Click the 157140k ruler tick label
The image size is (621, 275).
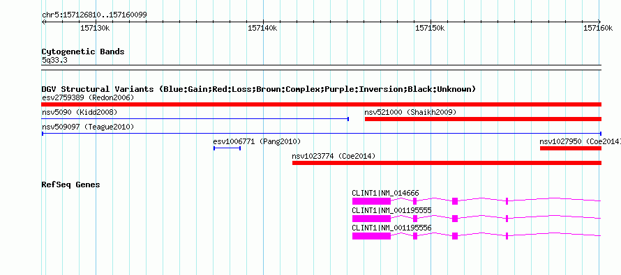pyautogui.click(x=262, y=28)
